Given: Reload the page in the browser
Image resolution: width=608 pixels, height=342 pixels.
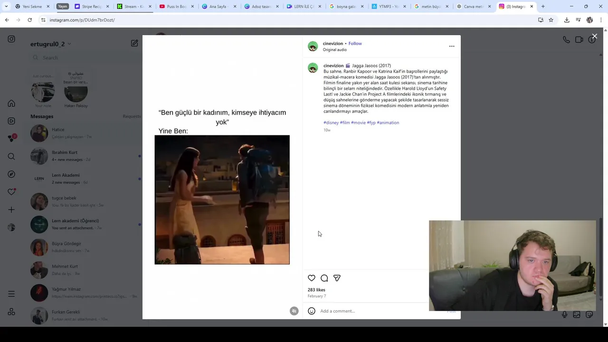Looking at the screenshot, I should tap(29, 20).
